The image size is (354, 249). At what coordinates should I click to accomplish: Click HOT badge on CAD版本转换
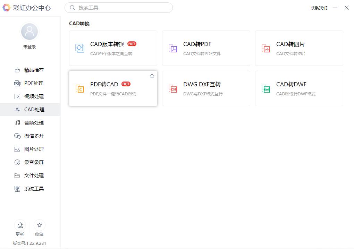[132, 44]
